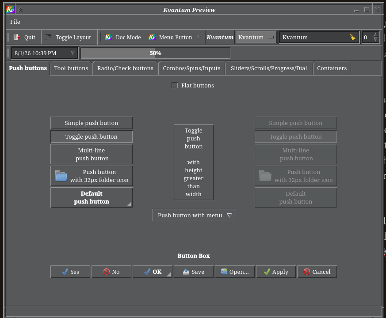Click the Default push button
The height and width of the screenshot is (318, 386).
[92, 197]
